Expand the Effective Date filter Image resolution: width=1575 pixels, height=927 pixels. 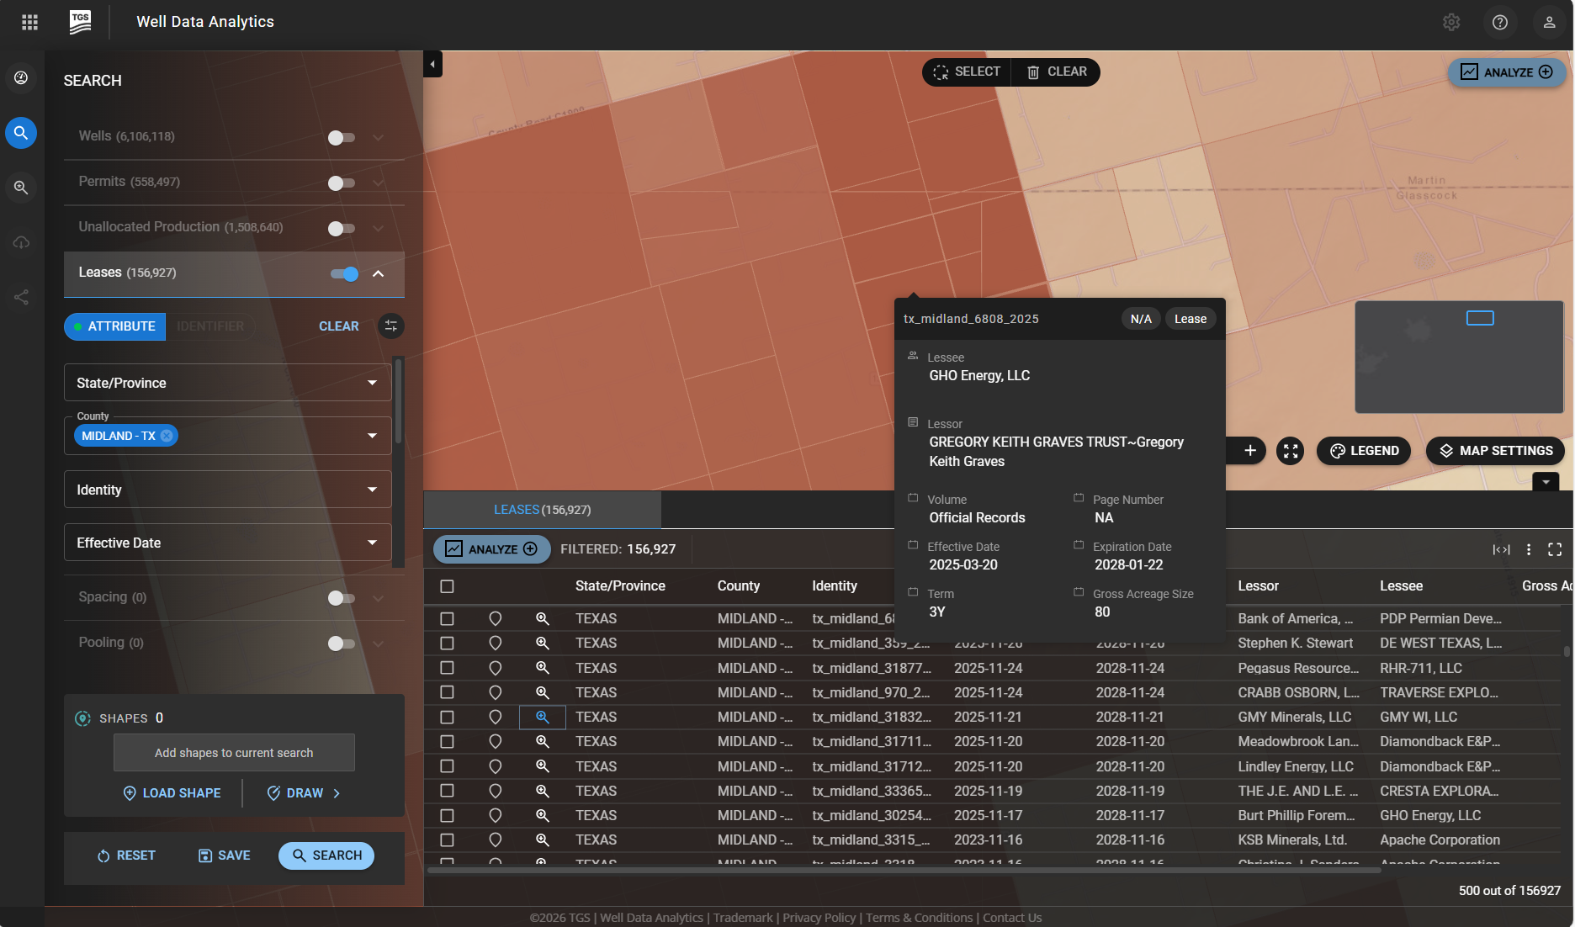[226, 543]
